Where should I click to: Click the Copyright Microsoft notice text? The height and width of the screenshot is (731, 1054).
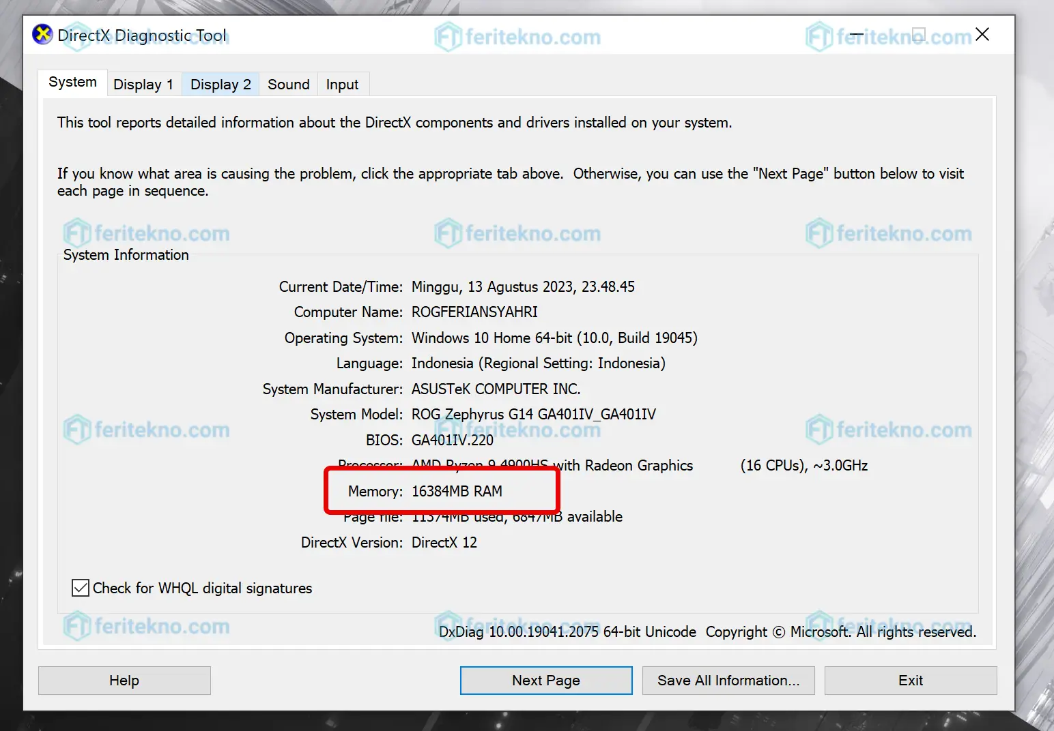tap(841, 632)
